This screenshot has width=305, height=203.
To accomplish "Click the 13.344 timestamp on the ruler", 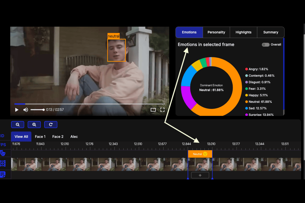I will (260, 144).
